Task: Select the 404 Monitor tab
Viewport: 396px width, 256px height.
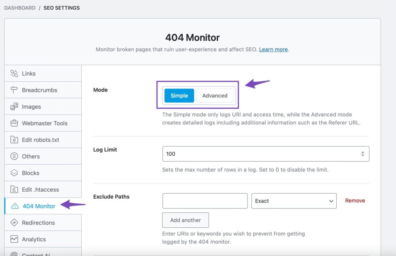Action: click(x=43, y=206)
